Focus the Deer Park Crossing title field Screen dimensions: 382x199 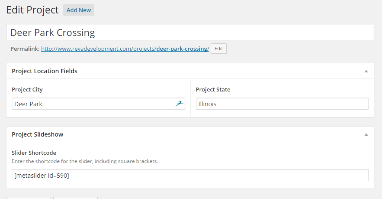190,32
